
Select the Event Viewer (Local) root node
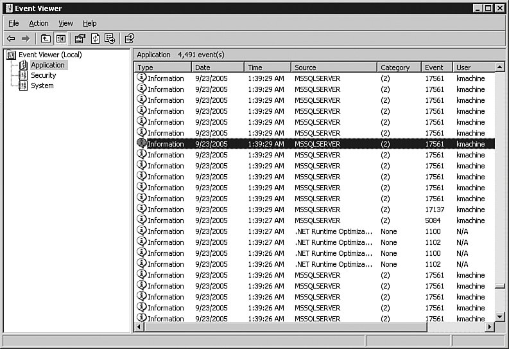pyautogui.click(x=50, y=55)
